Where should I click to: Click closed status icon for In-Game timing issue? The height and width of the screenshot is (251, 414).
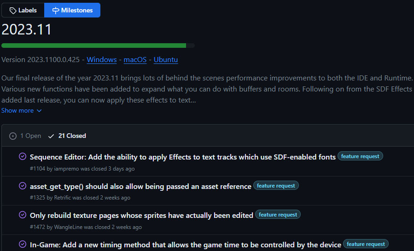23,244
